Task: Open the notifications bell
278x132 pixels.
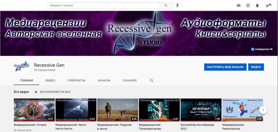Action: pyautogui.click(x=257, y=6)
